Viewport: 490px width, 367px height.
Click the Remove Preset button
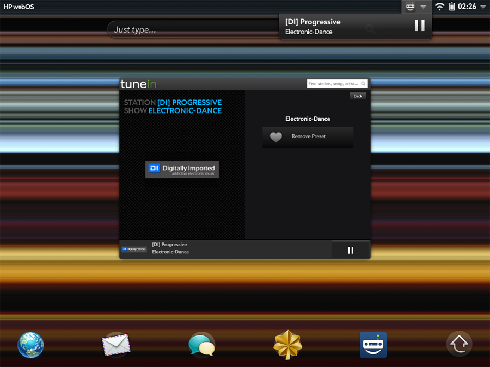308,137
